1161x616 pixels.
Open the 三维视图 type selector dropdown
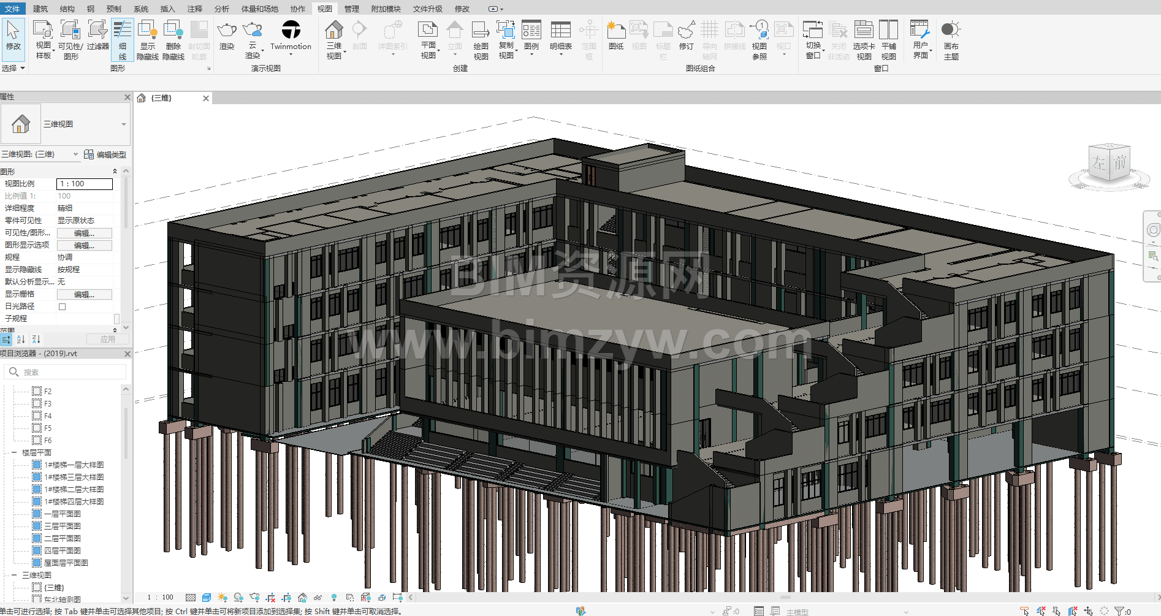pos(123,124)
